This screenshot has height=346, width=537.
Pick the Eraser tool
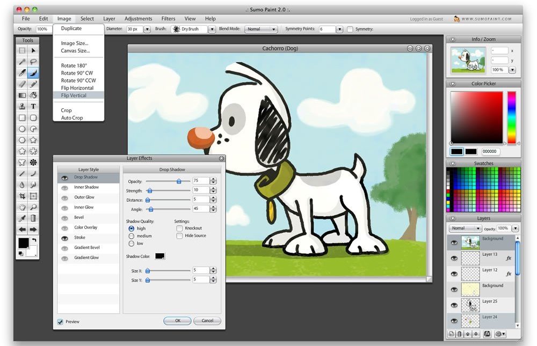[x=22, y=84]
